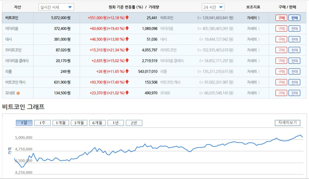Select the 1개월 chart range tab
The width and height of the screenshot is (309, 179).
pos(61,123)
